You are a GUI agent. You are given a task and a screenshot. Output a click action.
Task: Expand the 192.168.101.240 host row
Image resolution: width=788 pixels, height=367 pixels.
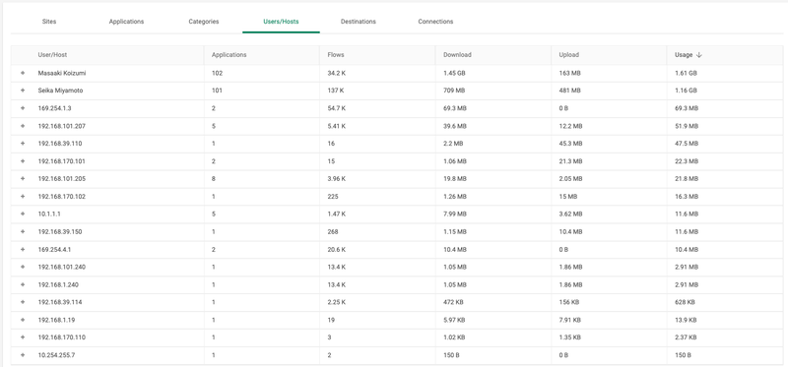(23, 267)
